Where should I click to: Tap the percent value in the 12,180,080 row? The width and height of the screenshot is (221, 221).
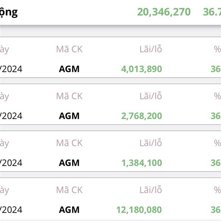216,210
